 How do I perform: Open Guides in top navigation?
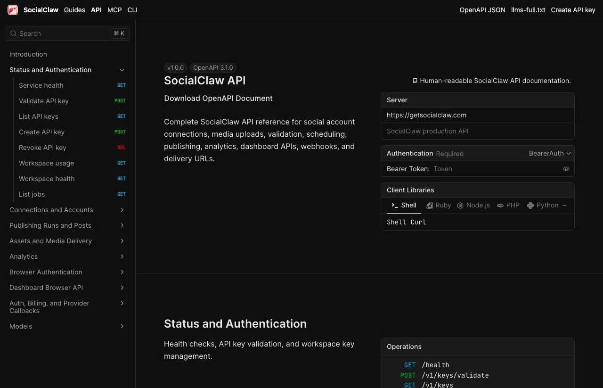[74, 10]
